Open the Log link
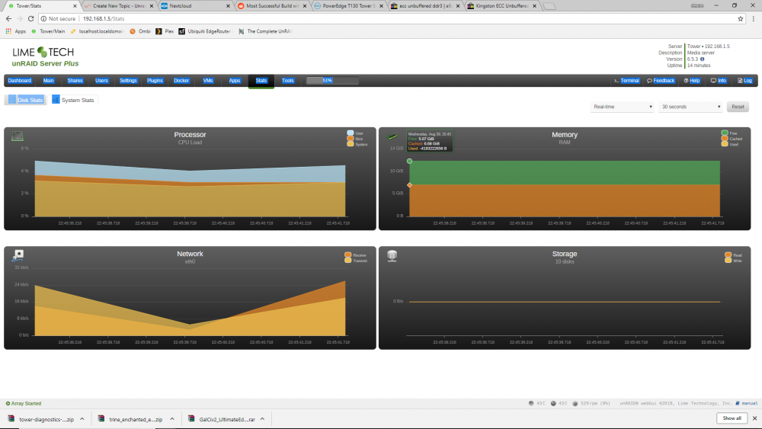Screen dimensions: 762x429 click(x=745, y=81)
